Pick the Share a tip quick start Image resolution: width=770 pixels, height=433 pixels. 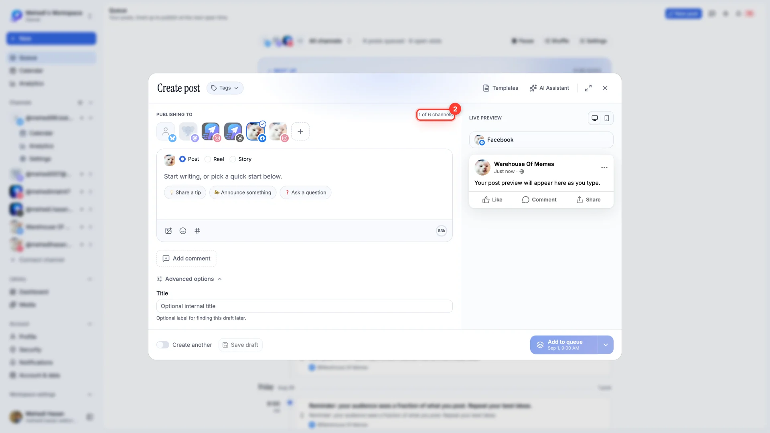[185, 192]
